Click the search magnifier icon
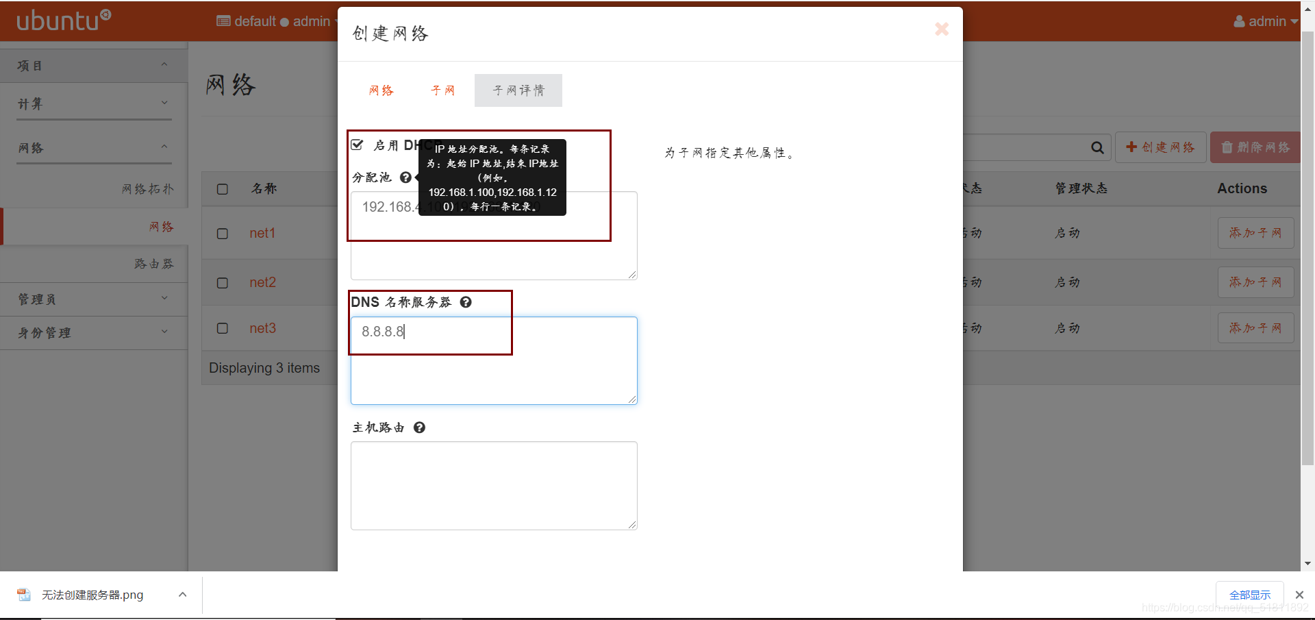This screenshot has height=620, width=1315. click(x=1097, y=147)
